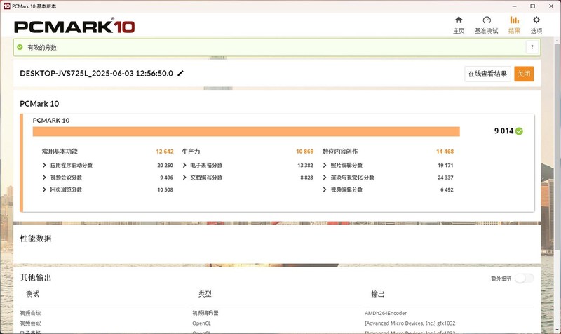Click the orange 关闭 button
This screenshot has width=561, height=334.
point(524,74)
